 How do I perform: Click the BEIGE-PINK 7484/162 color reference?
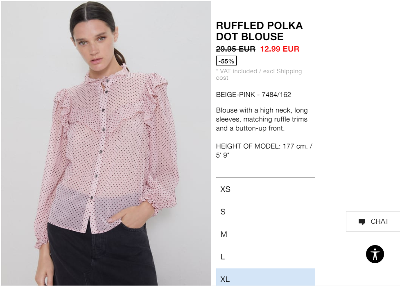pos(253,95)
